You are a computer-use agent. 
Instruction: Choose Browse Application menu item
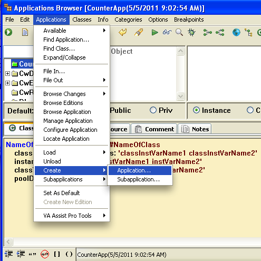tap(72, 112)
